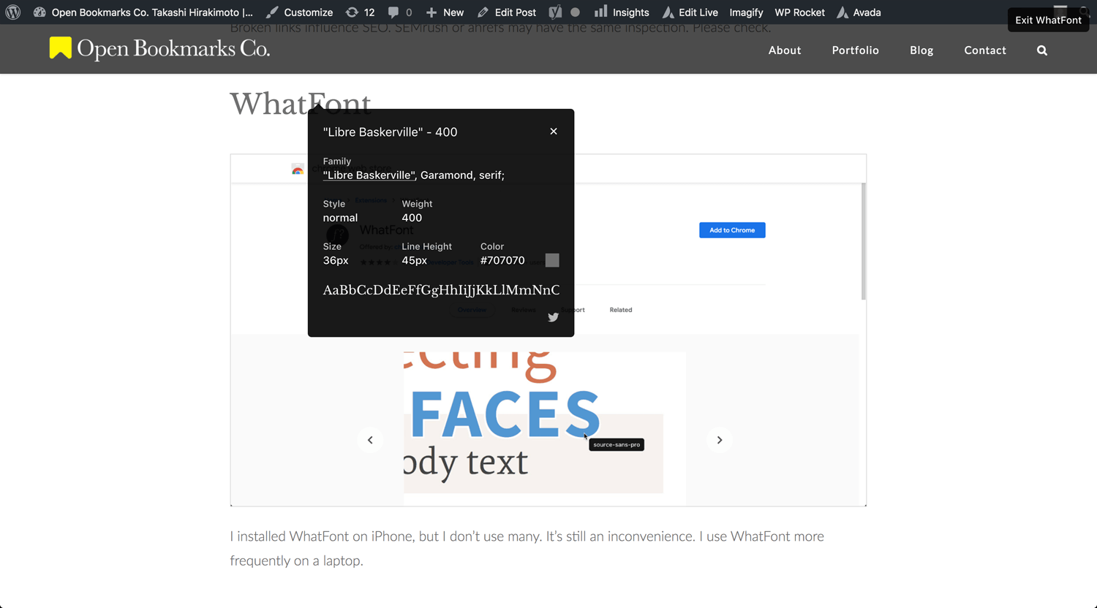The width and height of the screenshot is (1097, 608).
Task: Click the yellow bookmark logo icon
Action: [61, 47]
